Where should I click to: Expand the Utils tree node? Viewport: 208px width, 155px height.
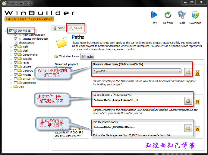click(11, 87)
